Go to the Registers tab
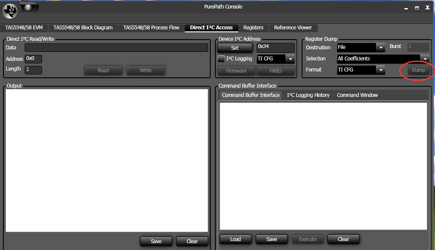 (253, 28)
